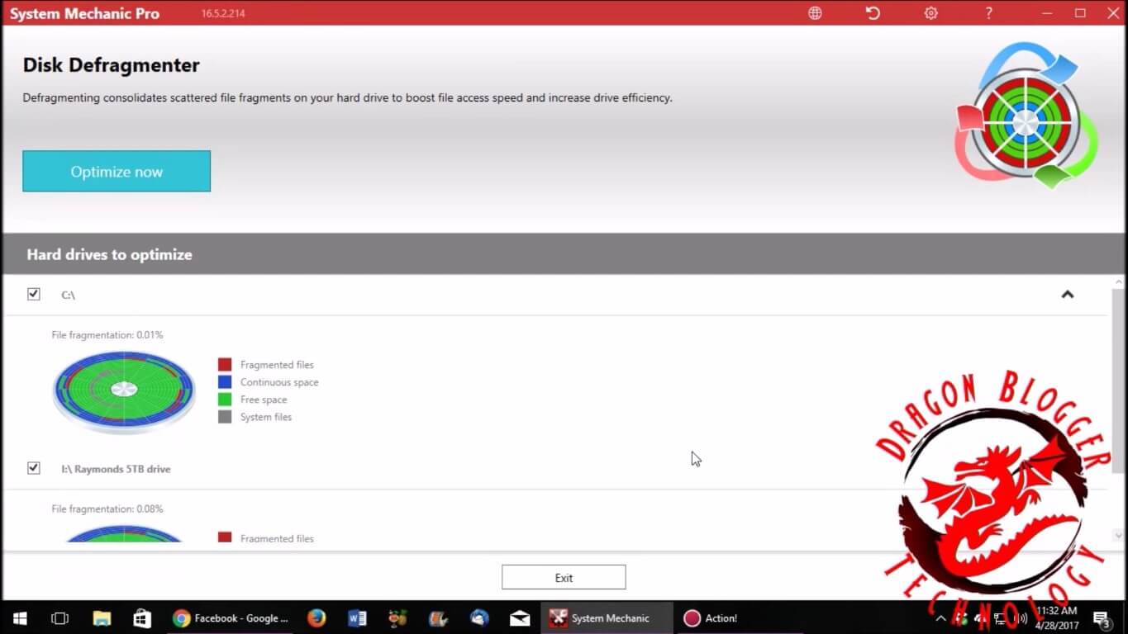Uncheck the C:\ drive checkbox
The image size is (1128, 634).
[34, 294]
